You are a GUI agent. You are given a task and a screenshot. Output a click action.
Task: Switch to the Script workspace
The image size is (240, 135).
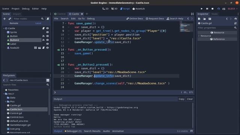[x=125, y=9]
